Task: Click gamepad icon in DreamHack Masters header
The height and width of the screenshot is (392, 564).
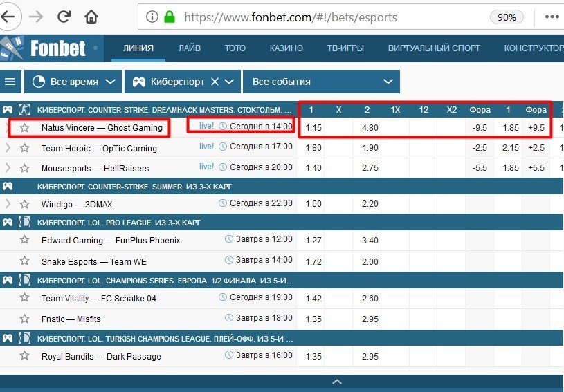Action: 8,110
